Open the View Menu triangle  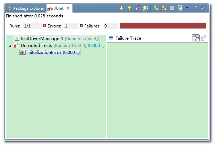pos(196,6)
